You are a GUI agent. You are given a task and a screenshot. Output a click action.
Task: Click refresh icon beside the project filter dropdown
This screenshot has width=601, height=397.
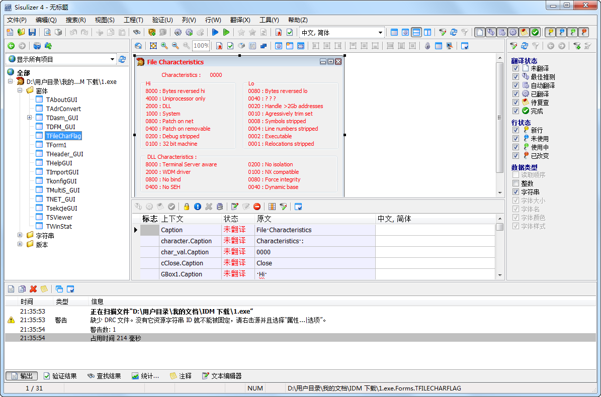click(x=122, y=59)
